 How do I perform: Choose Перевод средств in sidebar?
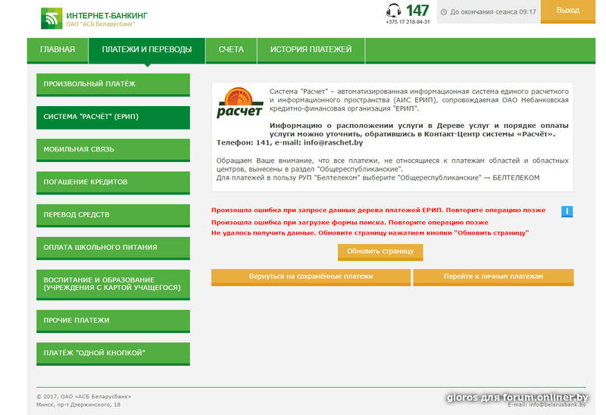tap(113, 215)
